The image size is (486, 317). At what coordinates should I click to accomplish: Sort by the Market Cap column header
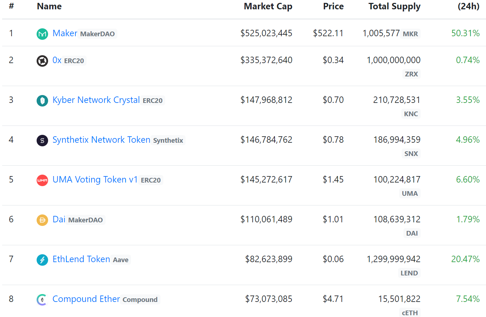(268, 6)
